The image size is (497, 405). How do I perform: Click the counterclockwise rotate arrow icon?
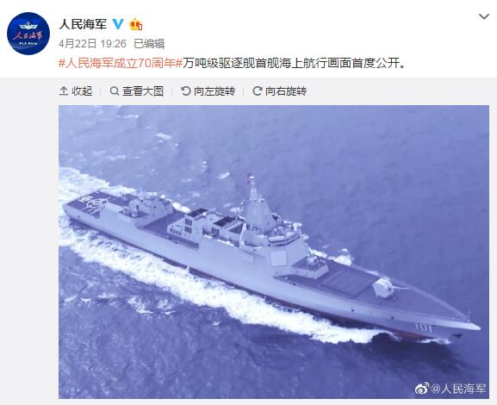(x=186, y=91)
